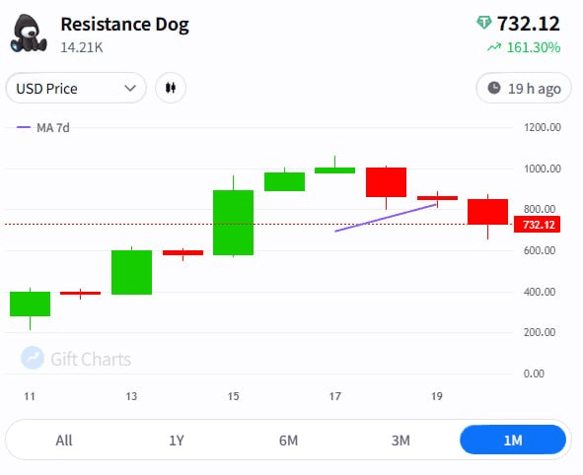This screenshot has height=475, width=583.
Task: Click the green candle on day 13
Action: 131,272
